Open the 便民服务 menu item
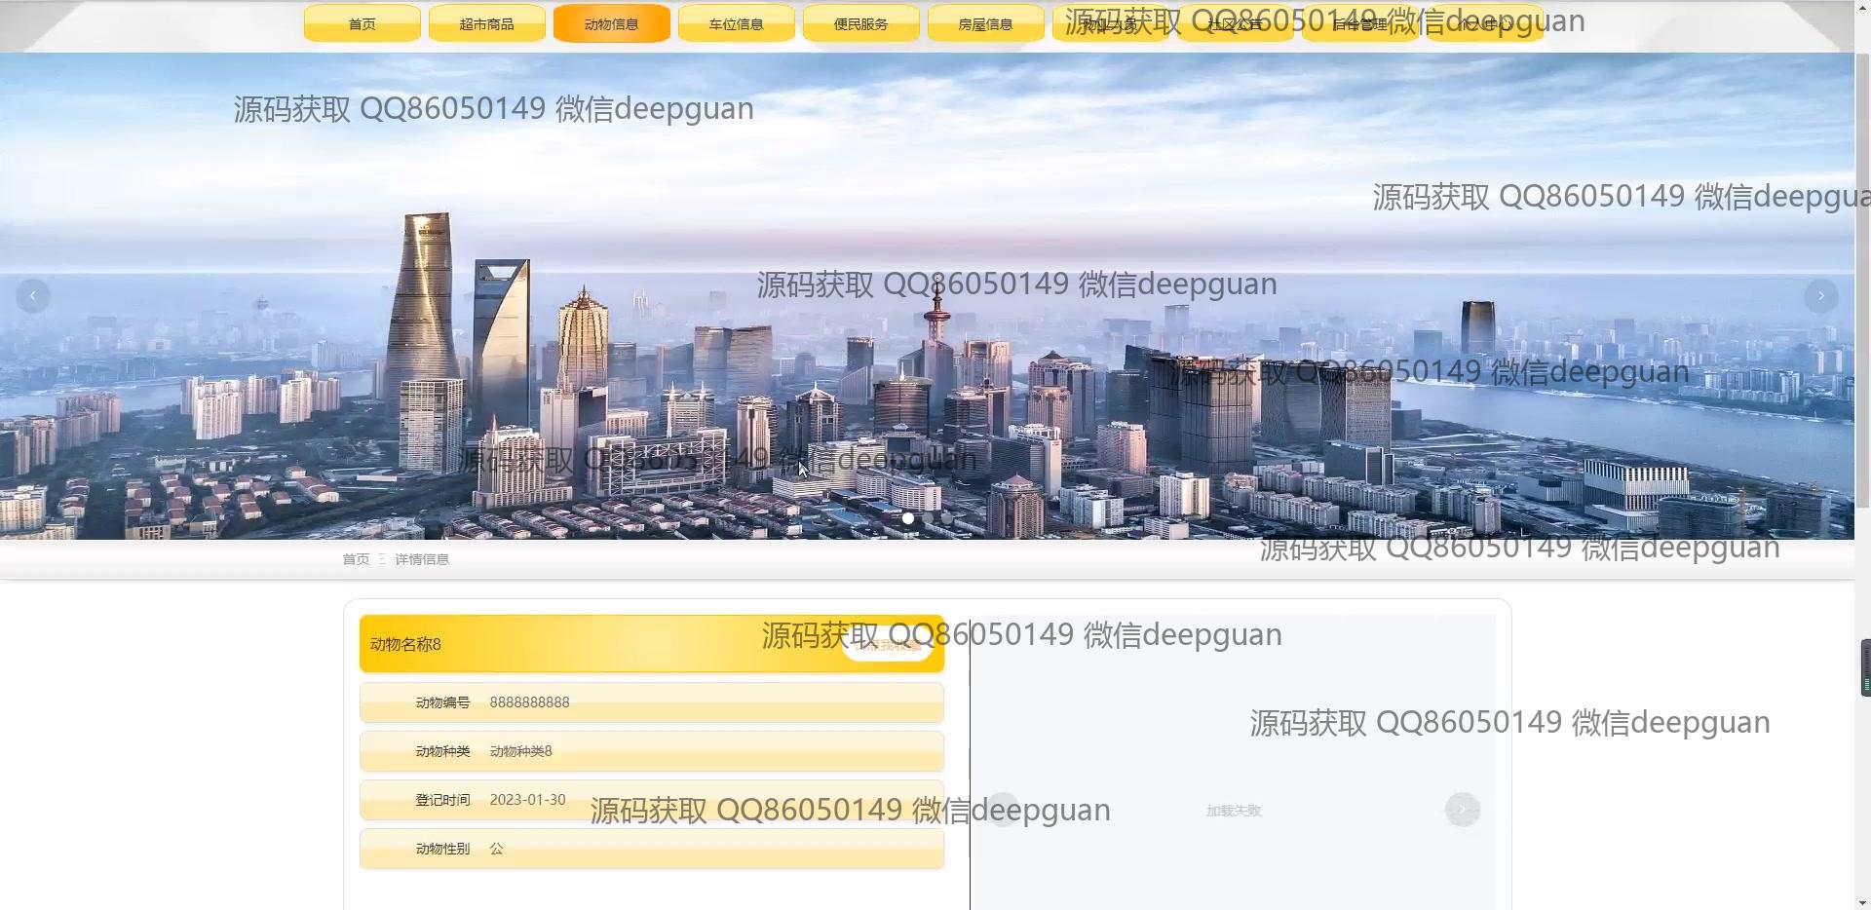 click(861, 23)
